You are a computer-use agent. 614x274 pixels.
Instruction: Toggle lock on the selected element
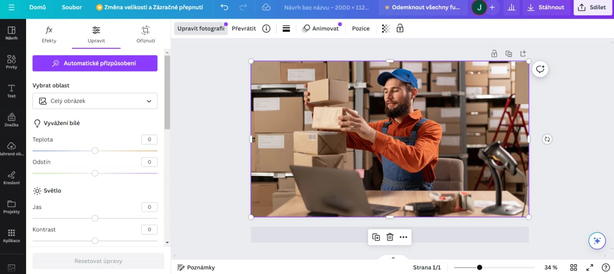point(400,28)
